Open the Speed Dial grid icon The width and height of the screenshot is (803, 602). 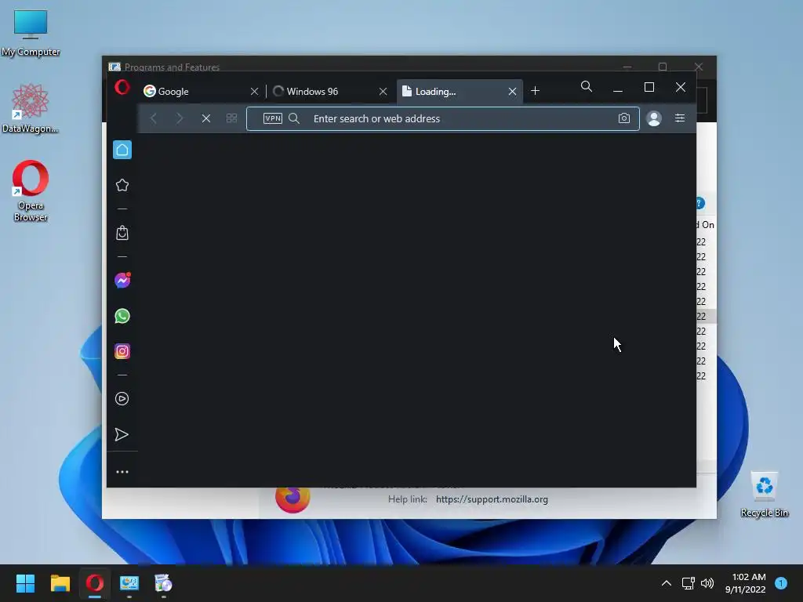231,118
